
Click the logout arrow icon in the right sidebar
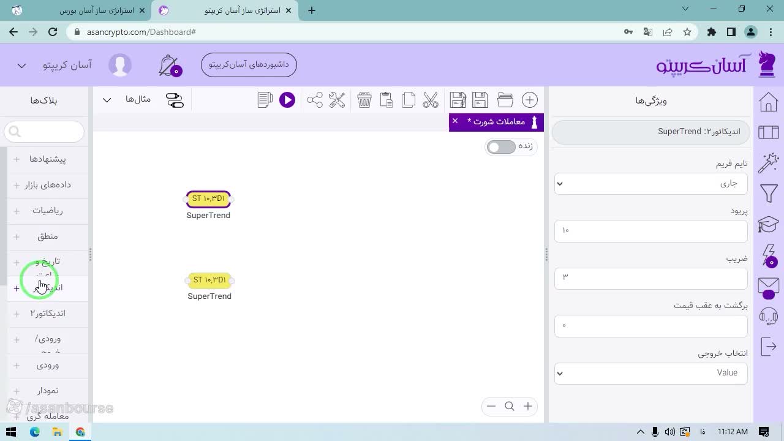click(x=769, y=347)
